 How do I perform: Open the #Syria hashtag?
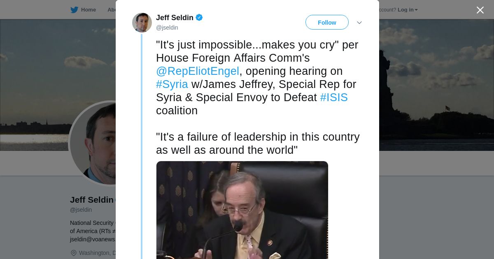[172, 84]
